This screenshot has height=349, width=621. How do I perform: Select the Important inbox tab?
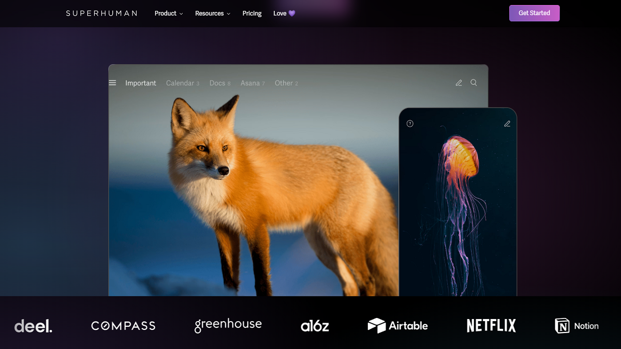[x=140, y=83]
